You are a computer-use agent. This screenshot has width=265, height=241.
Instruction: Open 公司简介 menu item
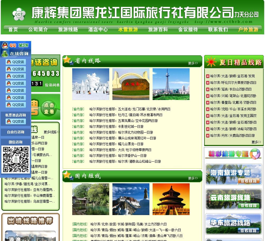(x=38, y=30)
